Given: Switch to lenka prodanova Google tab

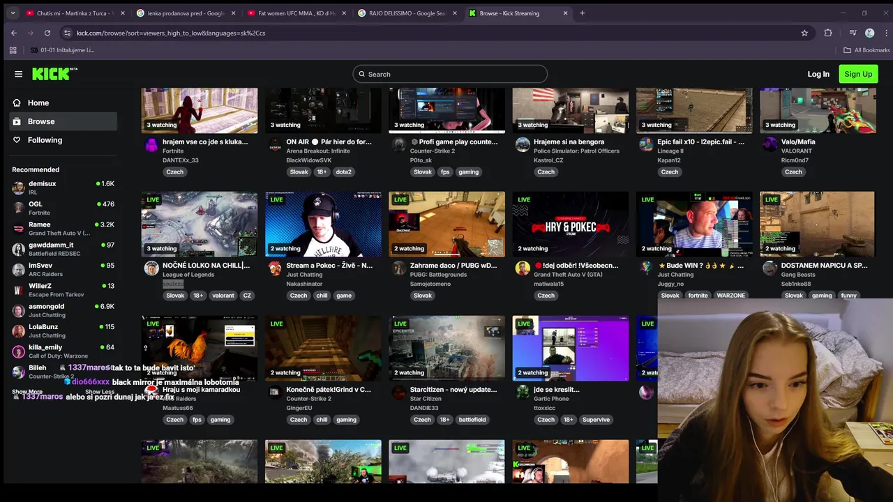Looking at the screenshot, I should [x=185, y=13].
